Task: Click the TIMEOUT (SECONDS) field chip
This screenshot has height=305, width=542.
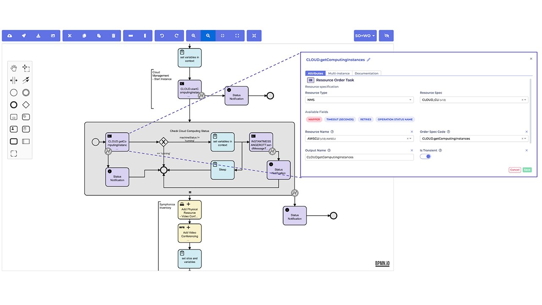Action: pos(340,119)
